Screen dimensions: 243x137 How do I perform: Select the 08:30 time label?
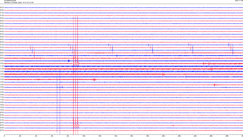(2, 53)
